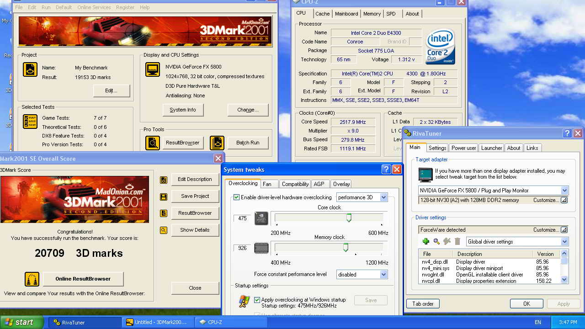Open the adapter Customize expander icon
585x329 pixels.
pos(564,200)
